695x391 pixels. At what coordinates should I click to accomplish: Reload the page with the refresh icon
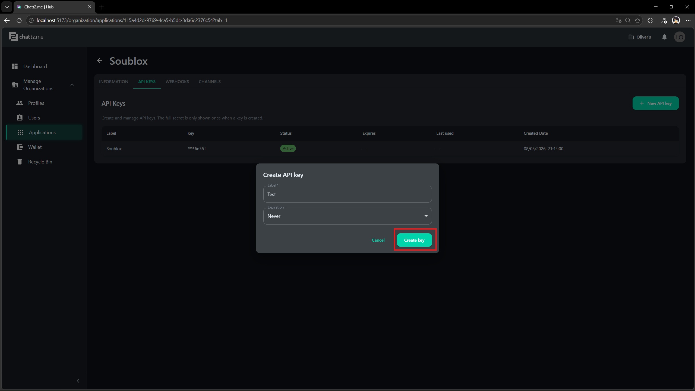19,20
